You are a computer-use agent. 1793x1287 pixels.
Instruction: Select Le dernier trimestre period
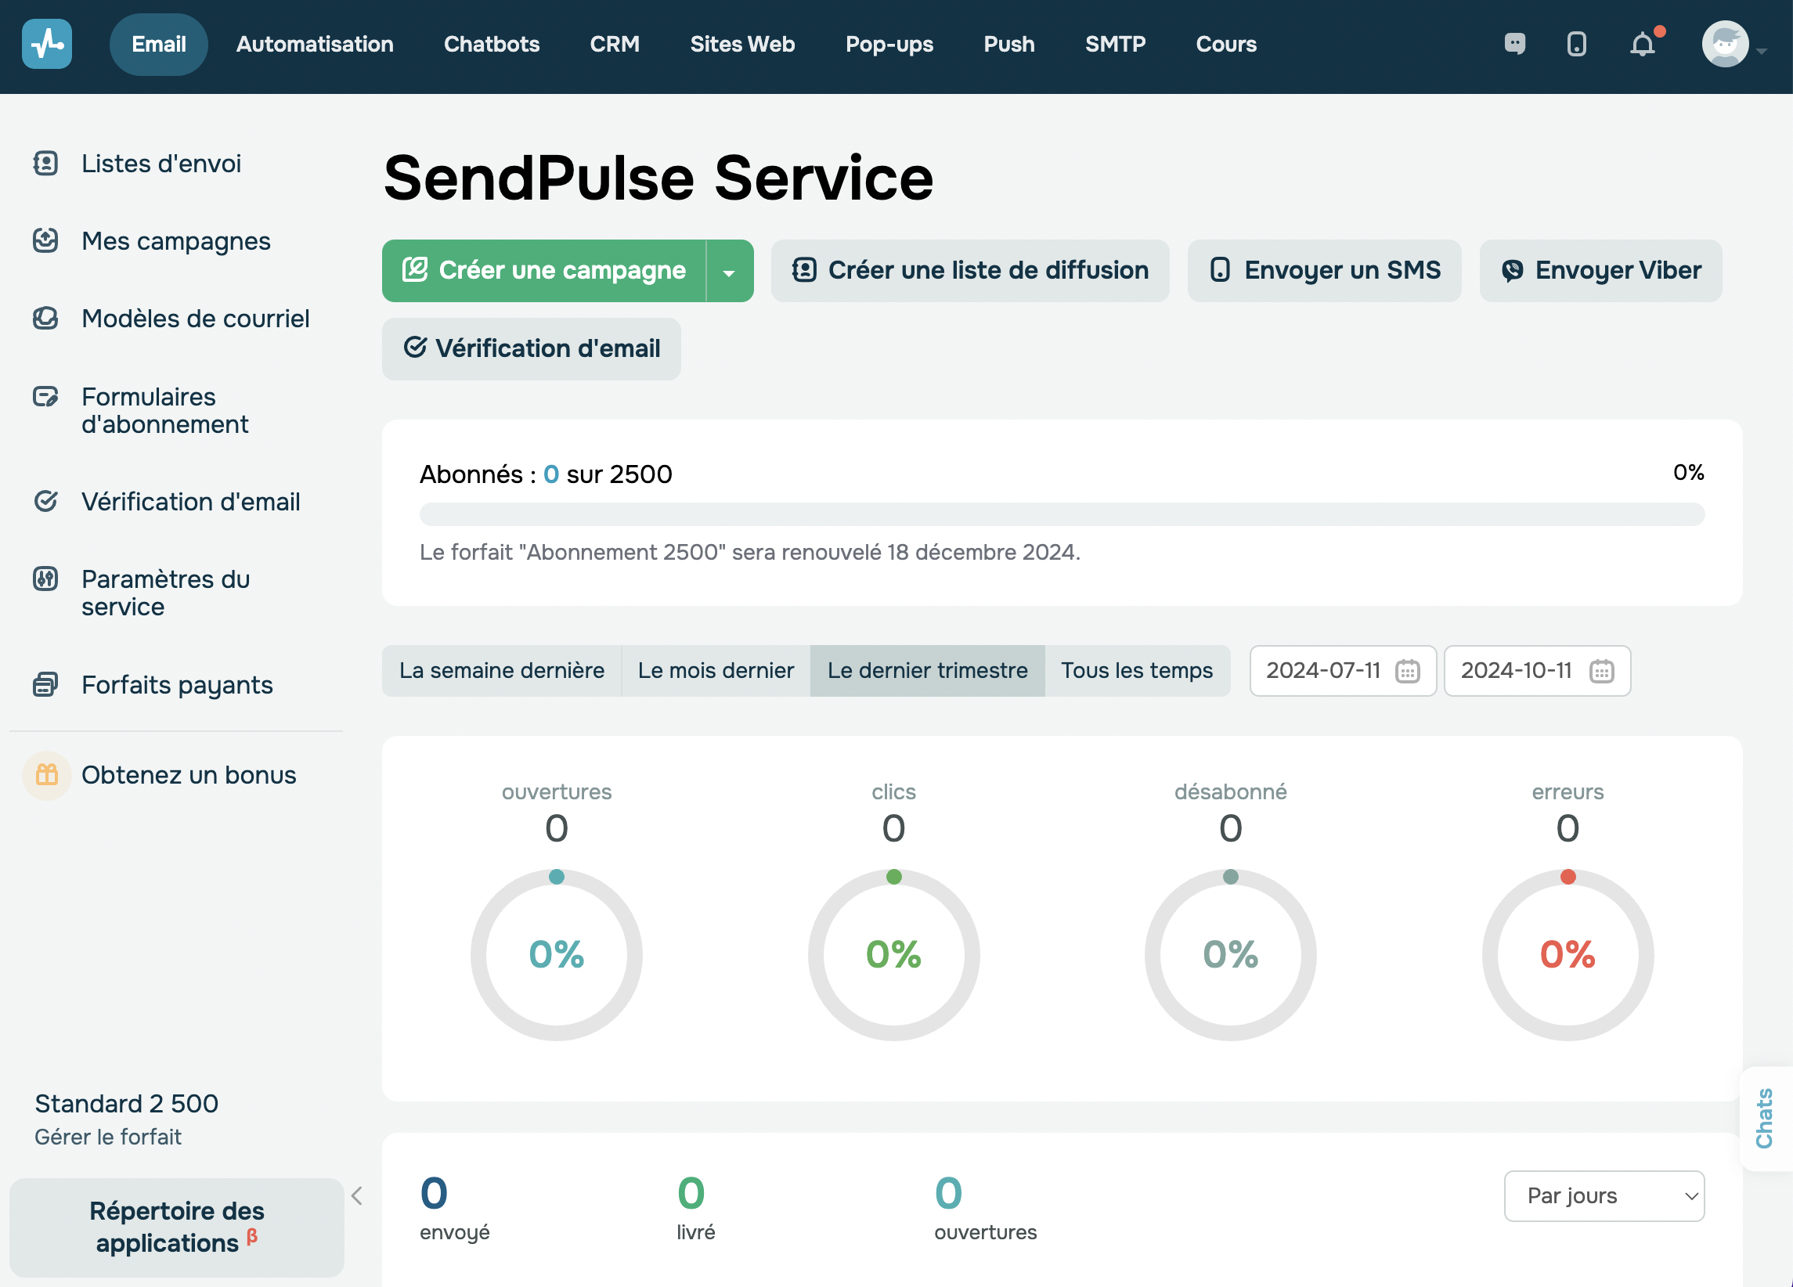coord(927,671)
